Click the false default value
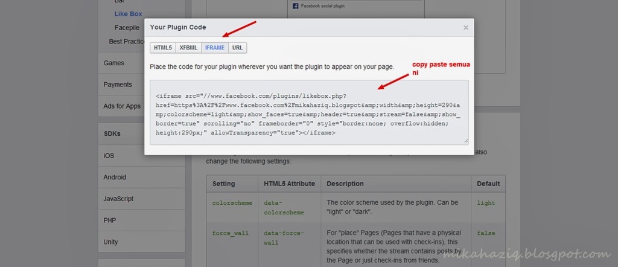The image size is (618, 267). coord(486,233)
